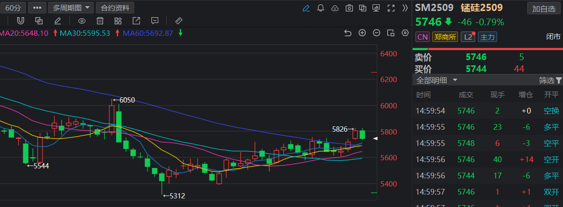Click the 增仓 column header
This screenshot has height=207, width=563.
pos(526,95)
